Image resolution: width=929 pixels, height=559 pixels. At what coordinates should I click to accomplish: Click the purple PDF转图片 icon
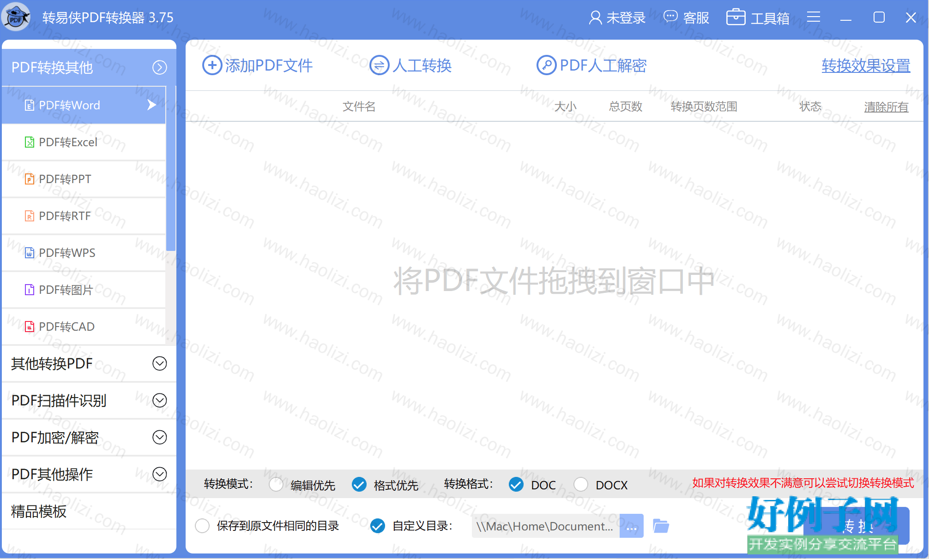(x=29, y=290)
